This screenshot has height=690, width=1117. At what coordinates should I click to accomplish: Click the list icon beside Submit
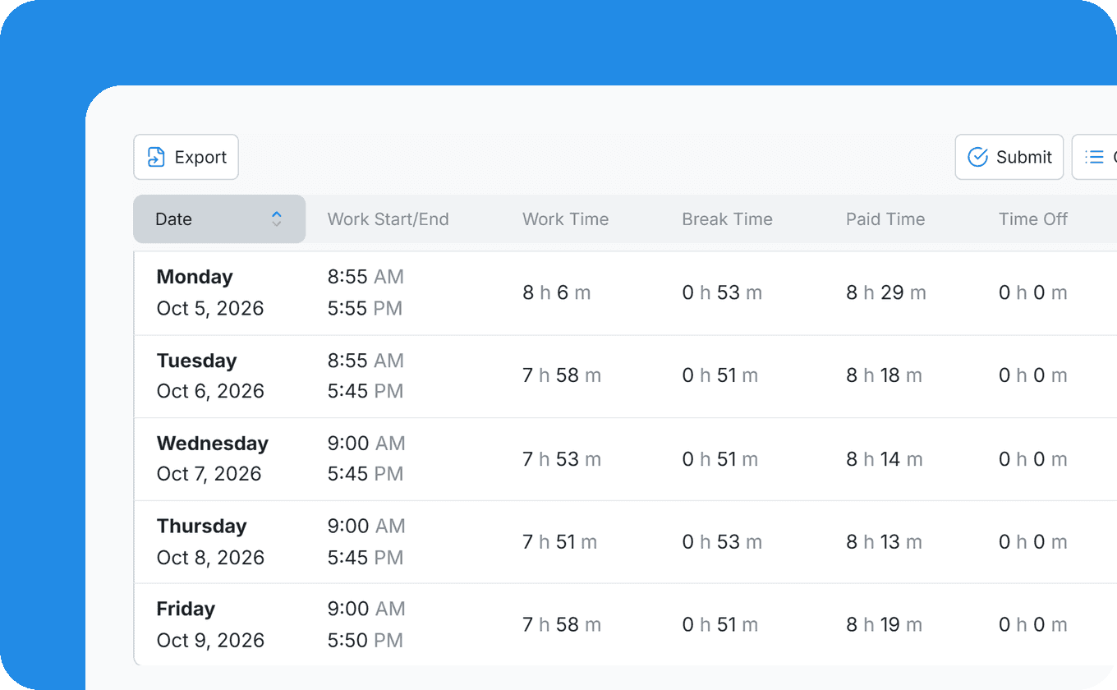1094,157
